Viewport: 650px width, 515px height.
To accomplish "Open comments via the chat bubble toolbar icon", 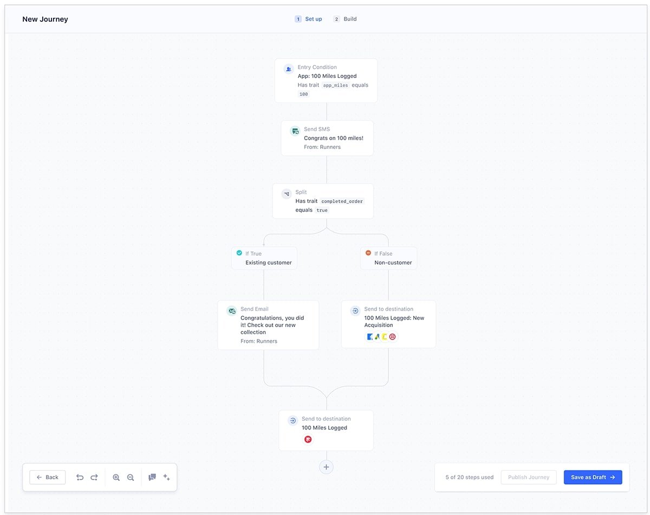I will tap(152, 477).
